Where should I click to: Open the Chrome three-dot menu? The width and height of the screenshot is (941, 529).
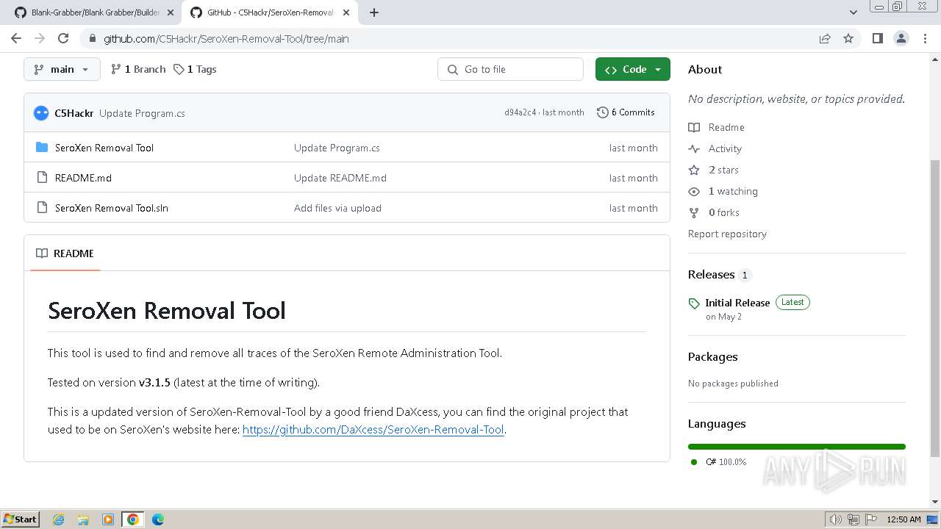(x=925, y=38)
